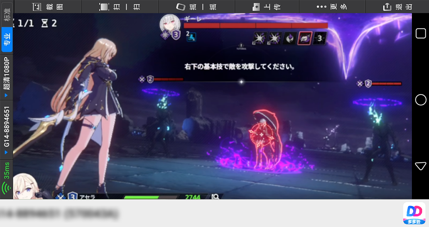Click the right enemy red health bar
Viewport: 429px width, 227px height.
tap(386, 83)
